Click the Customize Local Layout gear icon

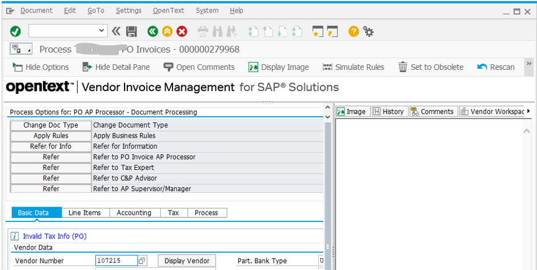(368, 31)
